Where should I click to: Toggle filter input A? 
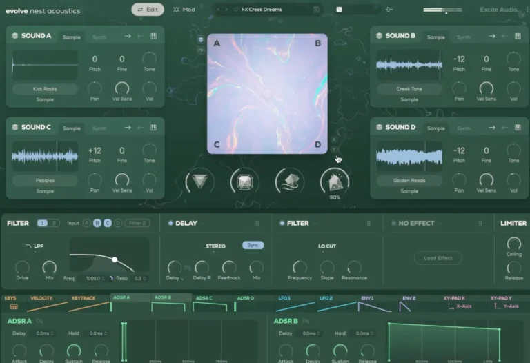click(x=86, y=223)
